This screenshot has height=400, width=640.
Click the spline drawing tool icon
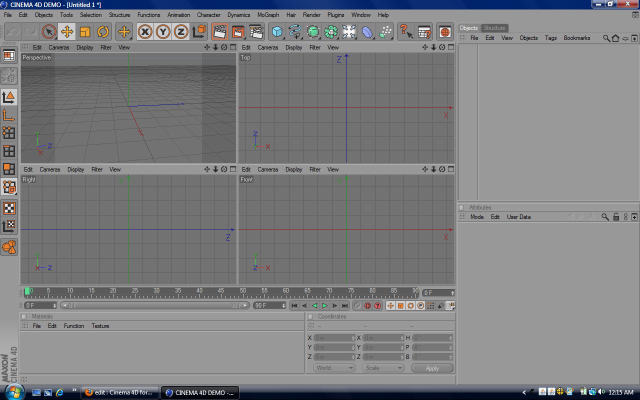coord(294,32)
